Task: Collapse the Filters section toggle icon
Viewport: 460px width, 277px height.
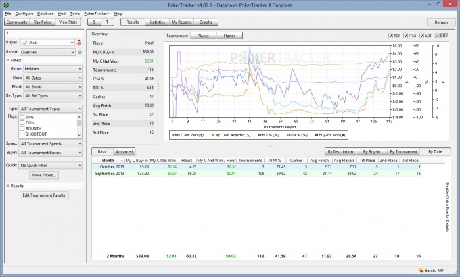Action: click(7, 60)
